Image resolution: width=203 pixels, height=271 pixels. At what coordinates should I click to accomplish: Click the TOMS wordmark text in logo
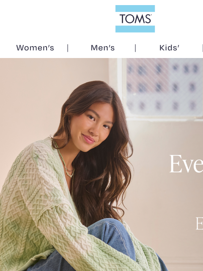tap(135, 19)
